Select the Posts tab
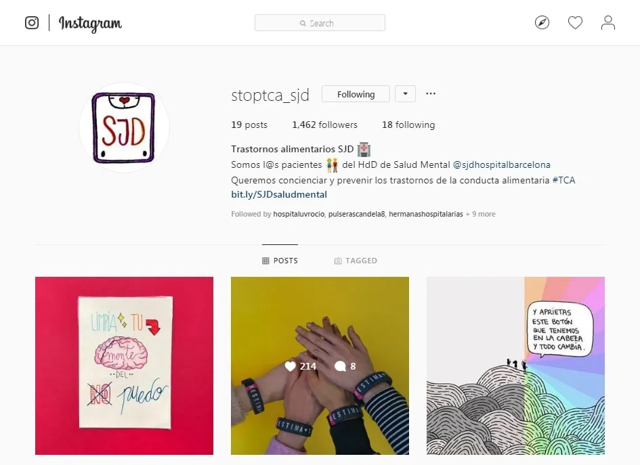 [280, 261]
